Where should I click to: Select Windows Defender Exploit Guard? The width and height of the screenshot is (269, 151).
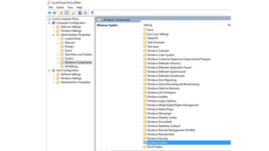click(166, 72)
